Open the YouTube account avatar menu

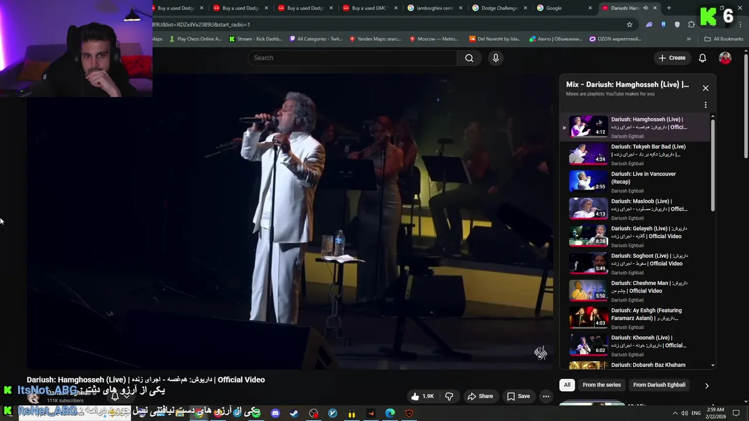(x=725, y=58)
